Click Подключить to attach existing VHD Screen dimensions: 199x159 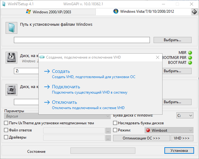coord(66,87)
